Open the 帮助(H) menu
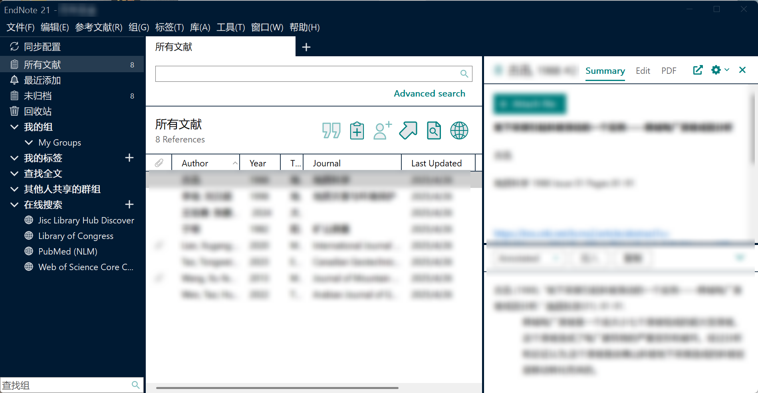This screenshot has height=393, width=758. [x=304, y=27]
